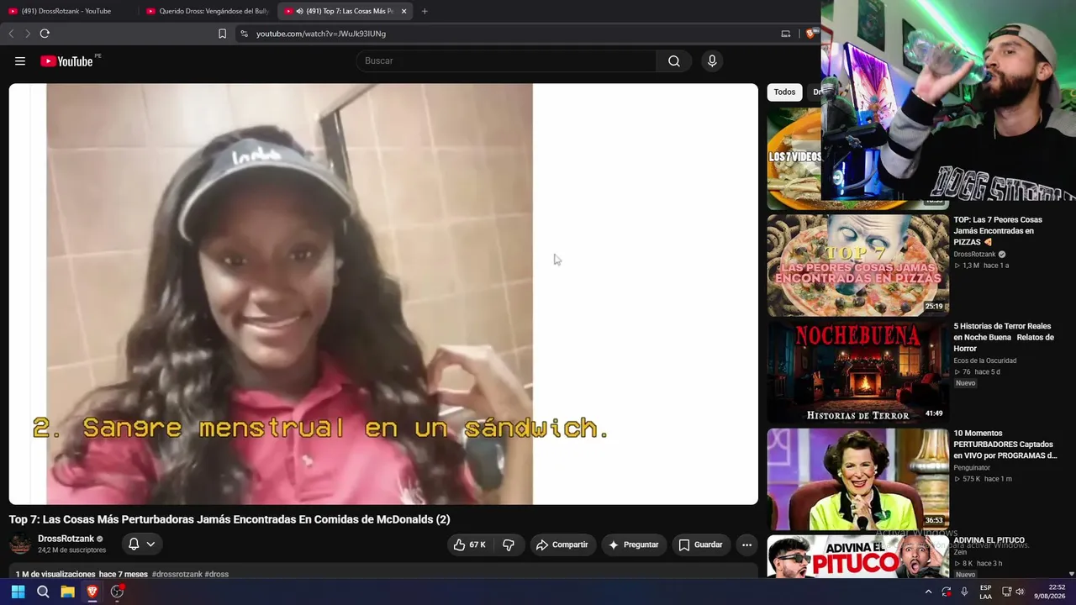Image resolution: width=1076 pixels, height=605 pixels.
Task: Open the TOP: Las 7 Peores Cosas title
Action: [x=998, y=231]
